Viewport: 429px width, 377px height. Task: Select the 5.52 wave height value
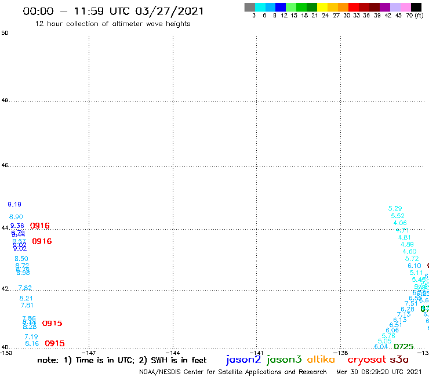(398, 216)
